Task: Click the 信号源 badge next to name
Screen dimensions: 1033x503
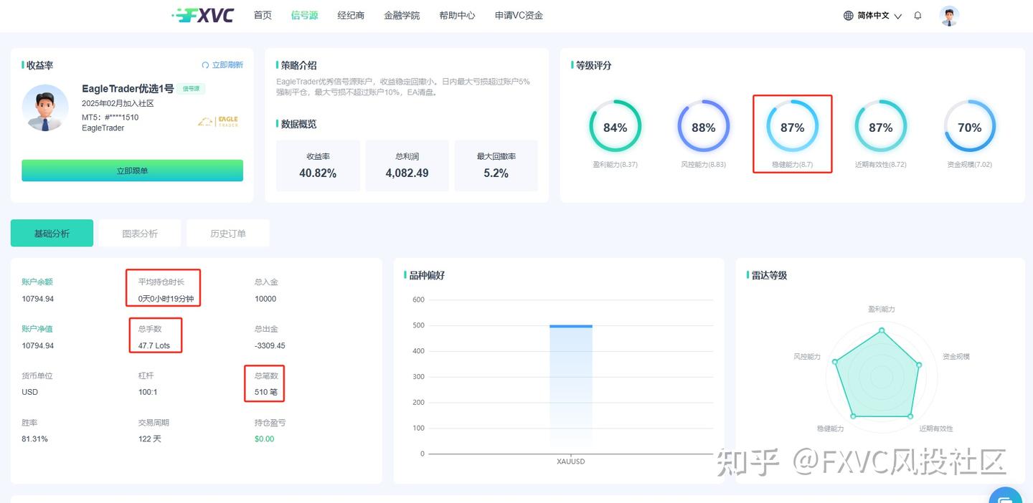Action: pos(192,89)
